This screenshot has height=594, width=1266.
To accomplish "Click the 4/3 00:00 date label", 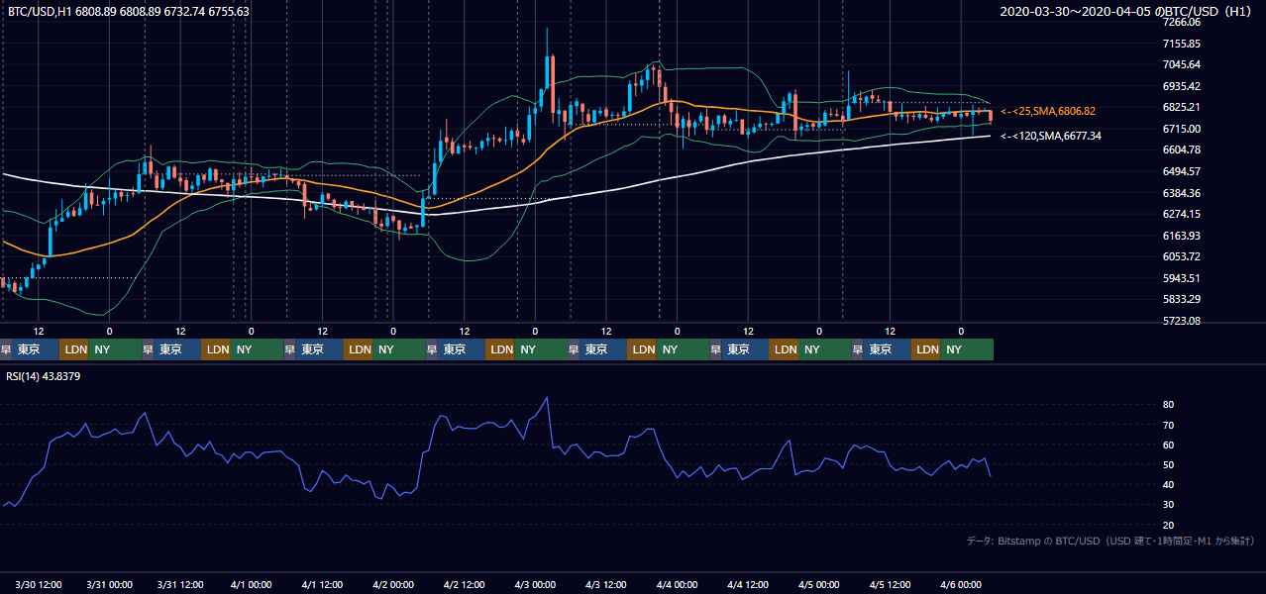I will (x=536, y=584).
